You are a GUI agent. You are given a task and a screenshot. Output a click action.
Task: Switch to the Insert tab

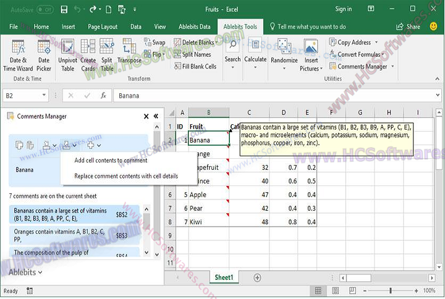tap(69, 27)
